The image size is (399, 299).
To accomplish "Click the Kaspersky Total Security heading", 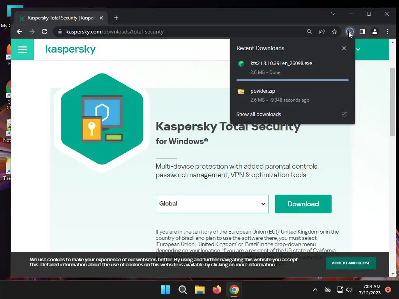I will point(228,127).
